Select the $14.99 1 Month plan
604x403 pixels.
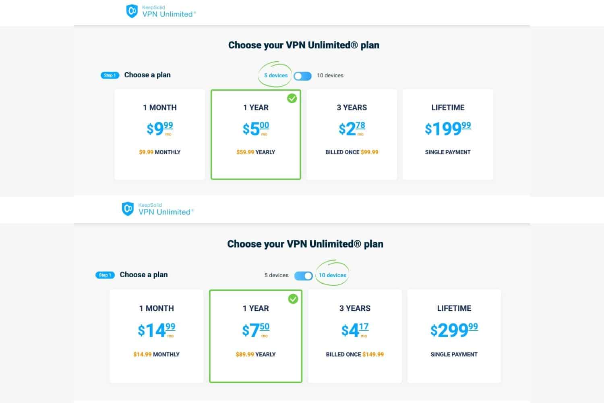157,336
